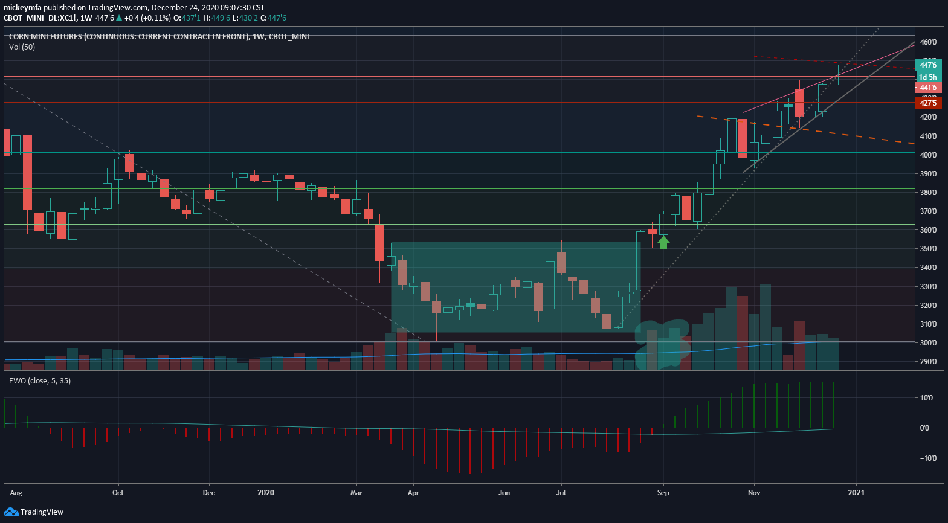Click the 'Apr' time axis label
948x523 pixels.
point(413,493)
